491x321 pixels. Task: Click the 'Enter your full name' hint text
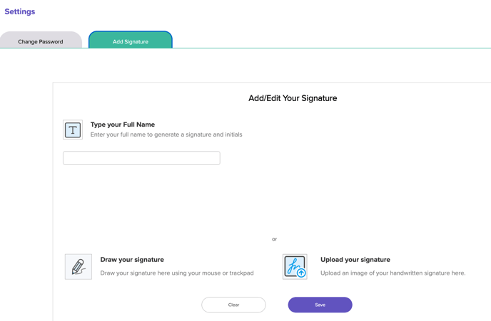(166, 135)
